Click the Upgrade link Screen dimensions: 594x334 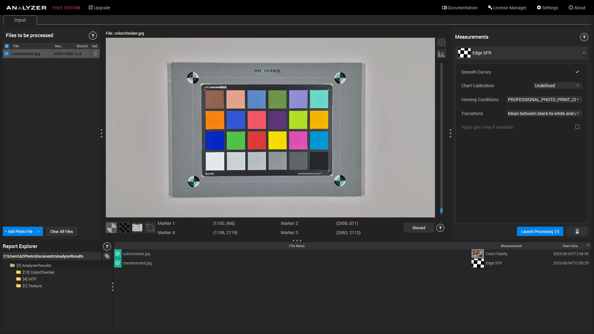tap(99, 8)
